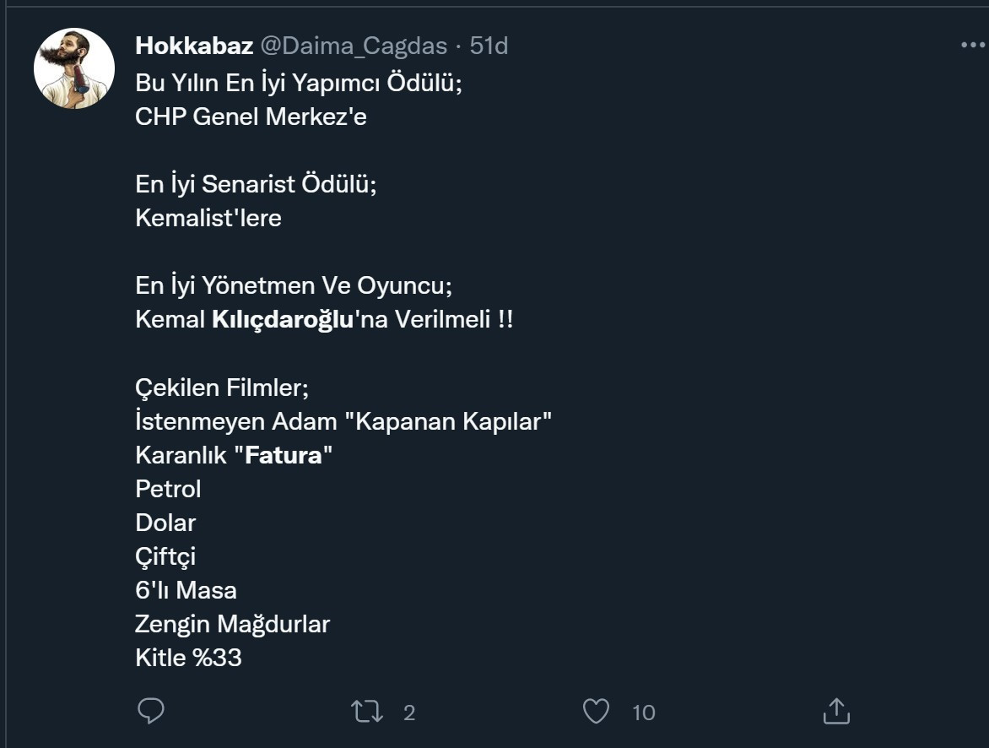
Task: Open the Hokkabaz display name profile link
Action: [x=194, y=46]
